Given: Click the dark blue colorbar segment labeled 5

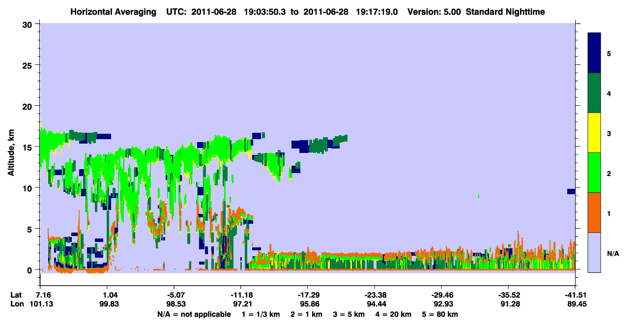Looking at the screenshot, I should [x=594, y=53].
